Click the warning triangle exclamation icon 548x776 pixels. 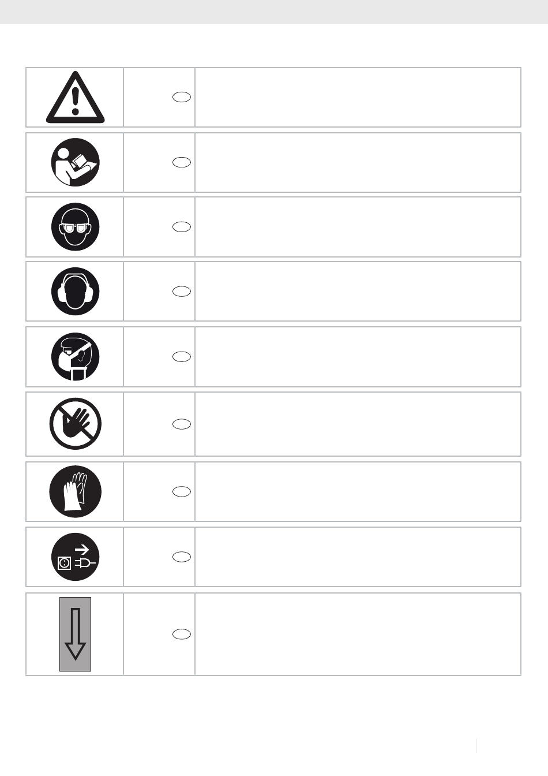[x=76, y=98]
